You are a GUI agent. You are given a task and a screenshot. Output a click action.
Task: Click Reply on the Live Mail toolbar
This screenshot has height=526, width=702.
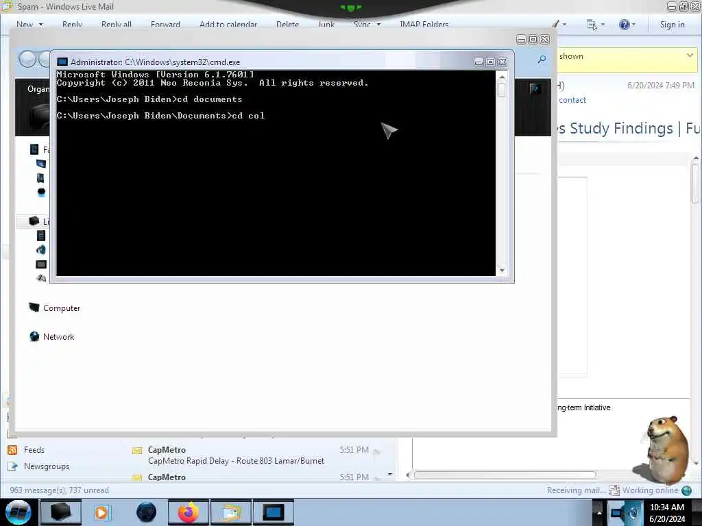tap(72, 25)
